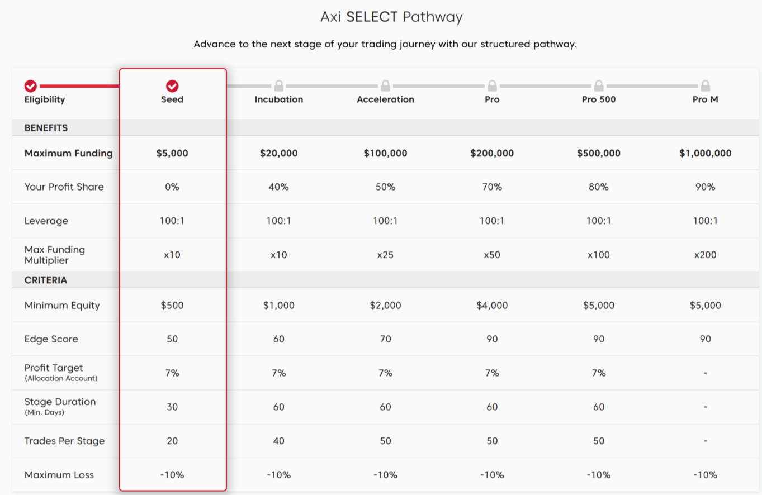This screenshot has height=495, width=762.
Task: Click the Seed $5,000 maximum funding cell
Action: coord(172,153)
